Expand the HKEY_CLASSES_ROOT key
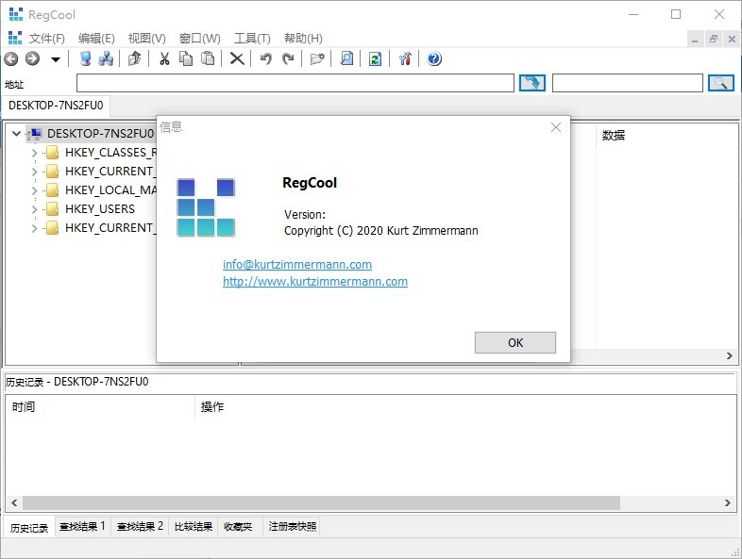This screenshot has width=742, height=559. pos(34,153)
